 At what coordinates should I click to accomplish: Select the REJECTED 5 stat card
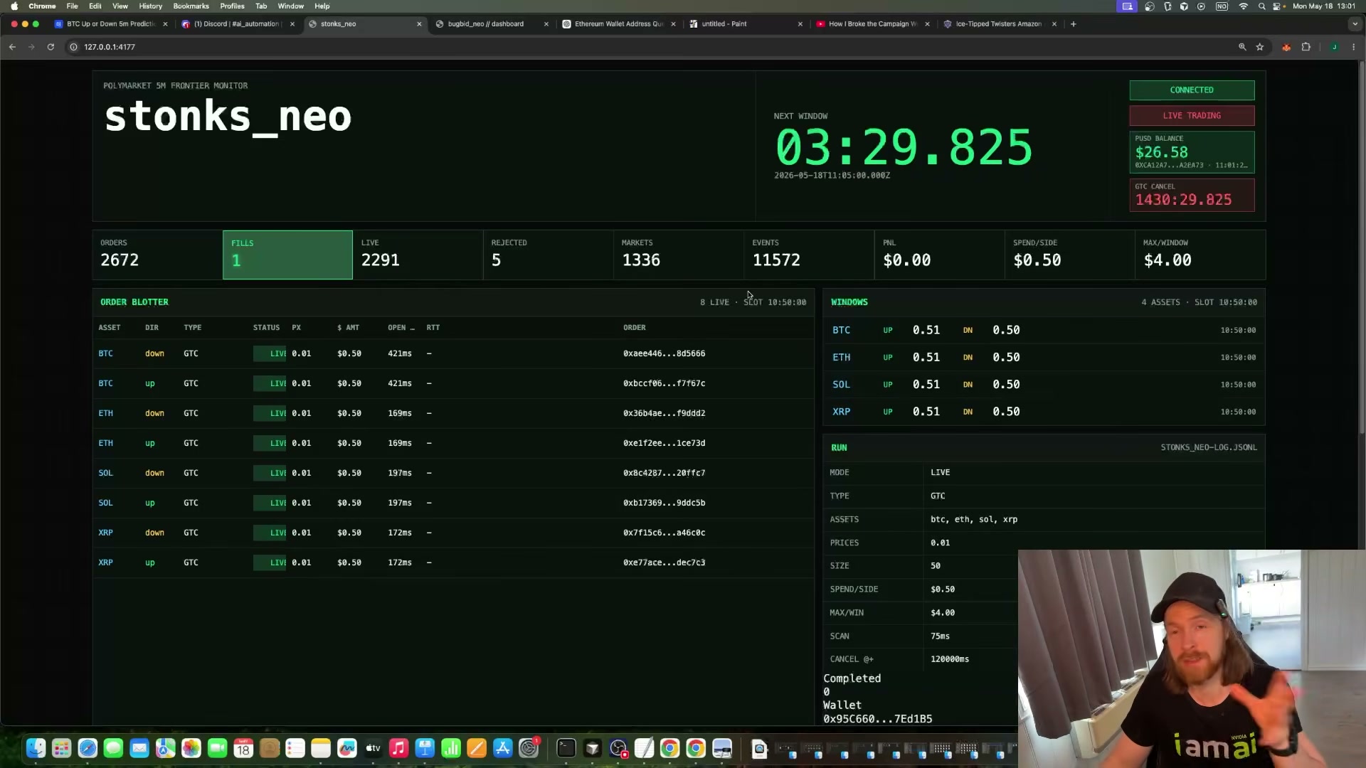pyautogui.click(x=548, y=255)
